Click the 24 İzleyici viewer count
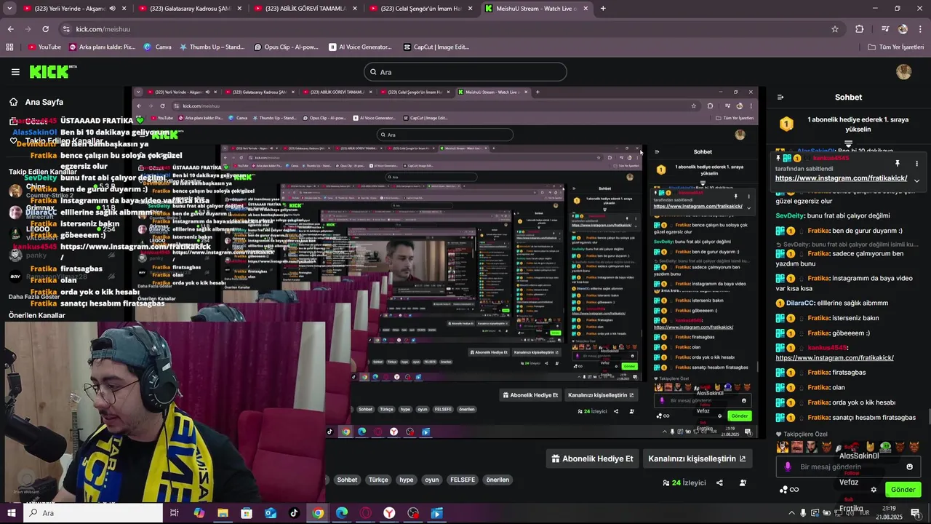Screen dimensions: 931x524 pos(684,483)
